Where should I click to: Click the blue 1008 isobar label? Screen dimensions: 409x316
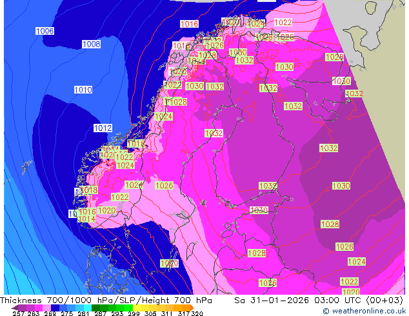point(92,44)
